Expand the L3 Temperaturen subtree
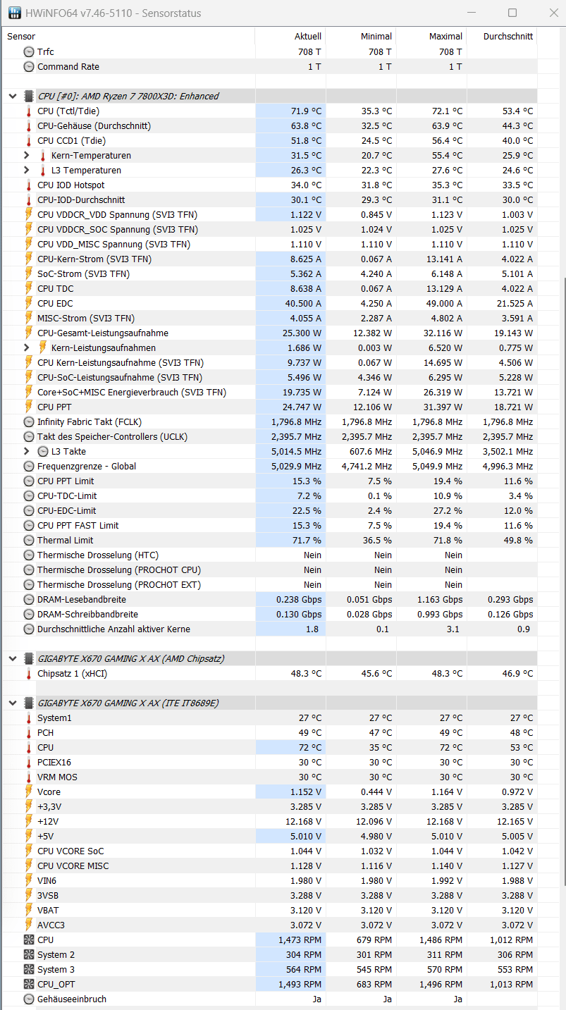This screenshot has width=566, height=1010. (27, 170)
